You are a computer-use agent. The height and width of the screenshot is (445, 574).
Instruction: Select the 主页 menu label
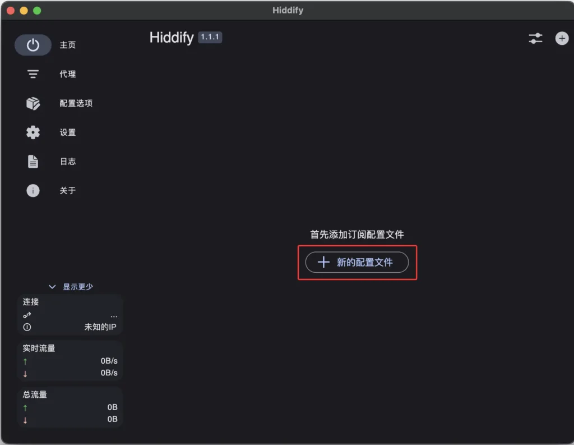pos(68,45)
